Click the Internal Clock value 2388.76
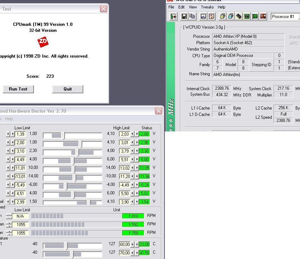 pos(222,88)
